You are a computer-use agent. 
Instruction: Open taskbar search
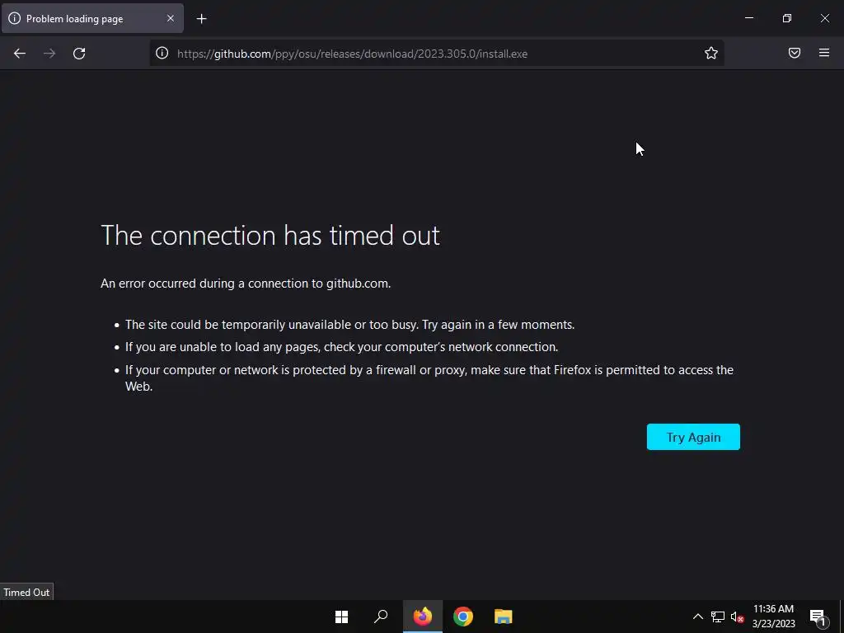point(381,617)
